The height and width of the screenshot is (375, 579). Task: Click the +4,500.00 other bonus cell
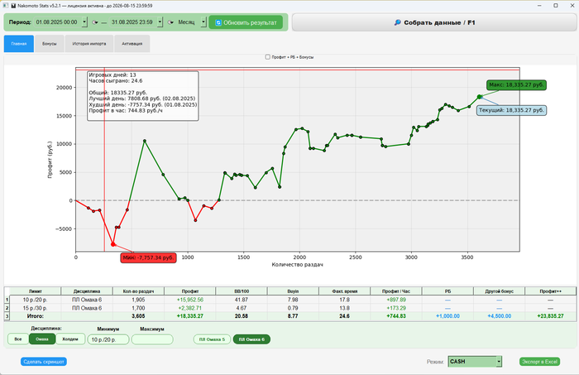click(x=500, y=316)
